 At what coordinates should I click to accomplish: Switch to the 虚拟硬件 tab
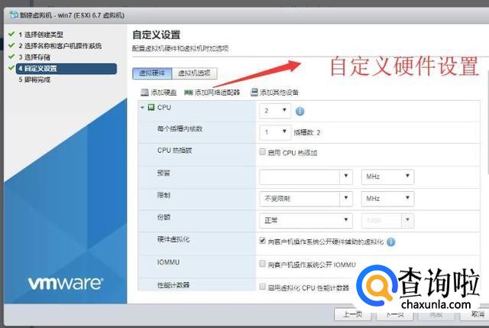[152, 73]
